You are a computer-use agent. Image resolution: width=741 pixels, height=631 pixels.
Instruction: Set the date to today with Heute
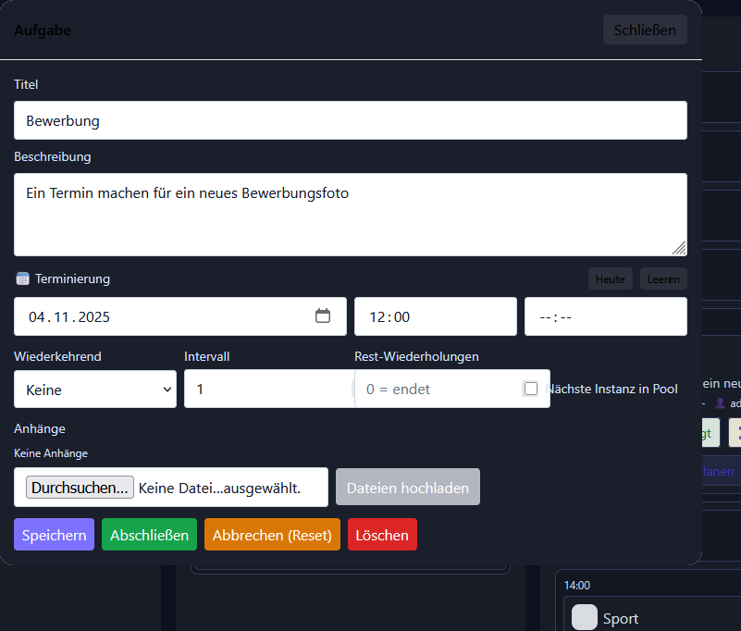(x=610, y=278)
